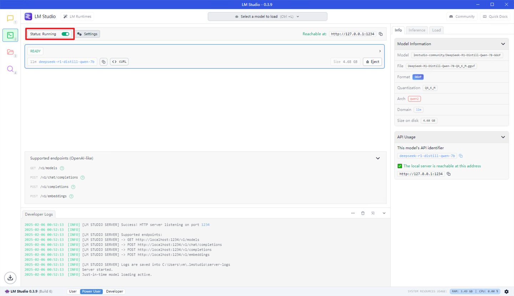
Task: Collapse the Model Information section
Action: (503, 44)
